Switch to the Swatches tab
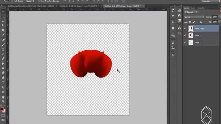The height and width of the screenshot is (124, 221). coord(201,8)
